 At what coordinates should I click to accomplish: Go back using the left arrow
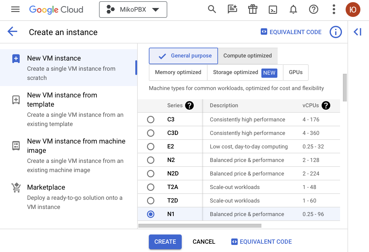point(12,32)
